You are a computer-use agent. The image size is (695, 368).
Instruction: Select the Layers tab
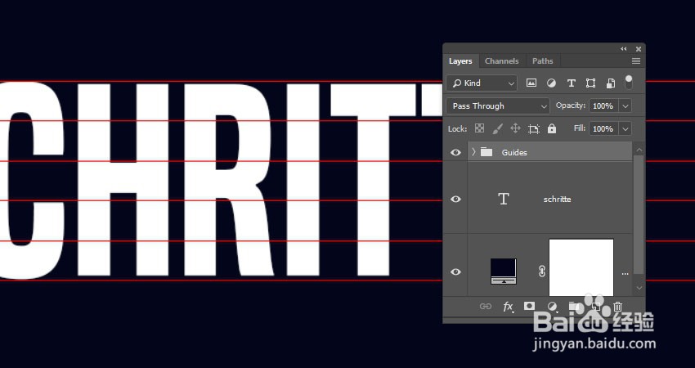(x=460, y=61)
